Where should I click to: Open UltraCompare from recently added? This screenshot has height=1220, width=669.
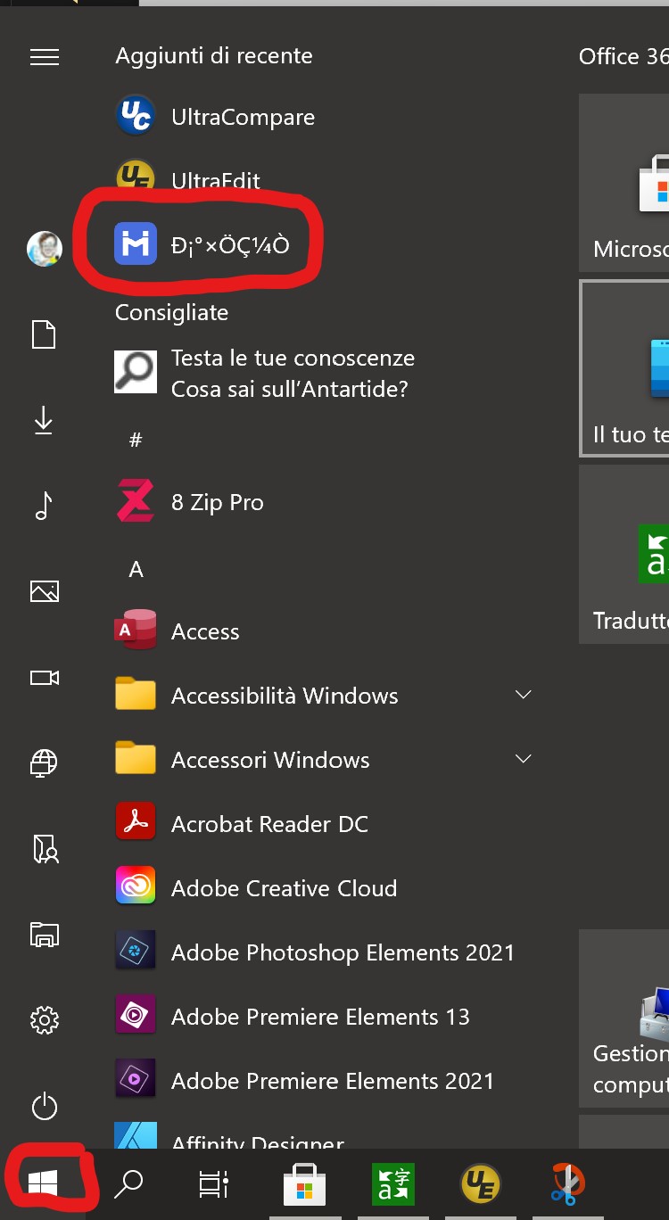click(243, 117)
